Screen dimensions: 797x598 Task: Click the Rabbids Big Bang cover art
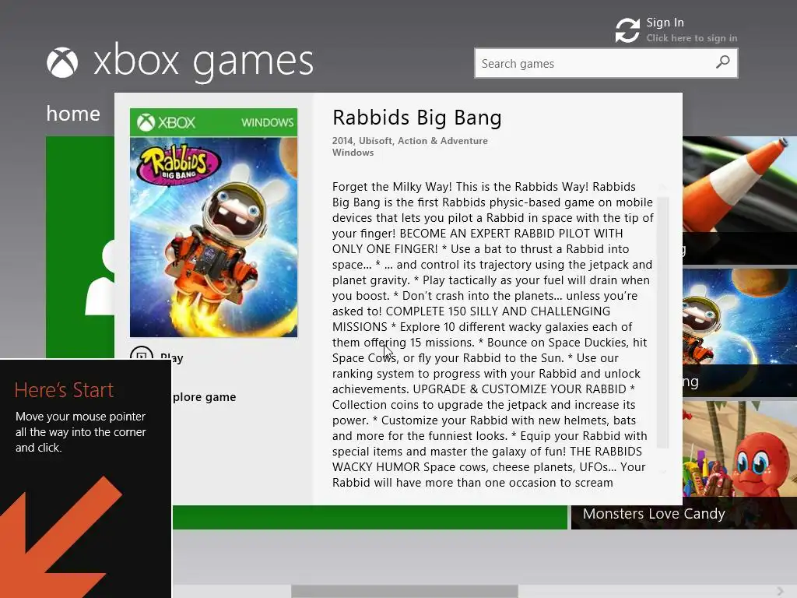tap(213, 223)
